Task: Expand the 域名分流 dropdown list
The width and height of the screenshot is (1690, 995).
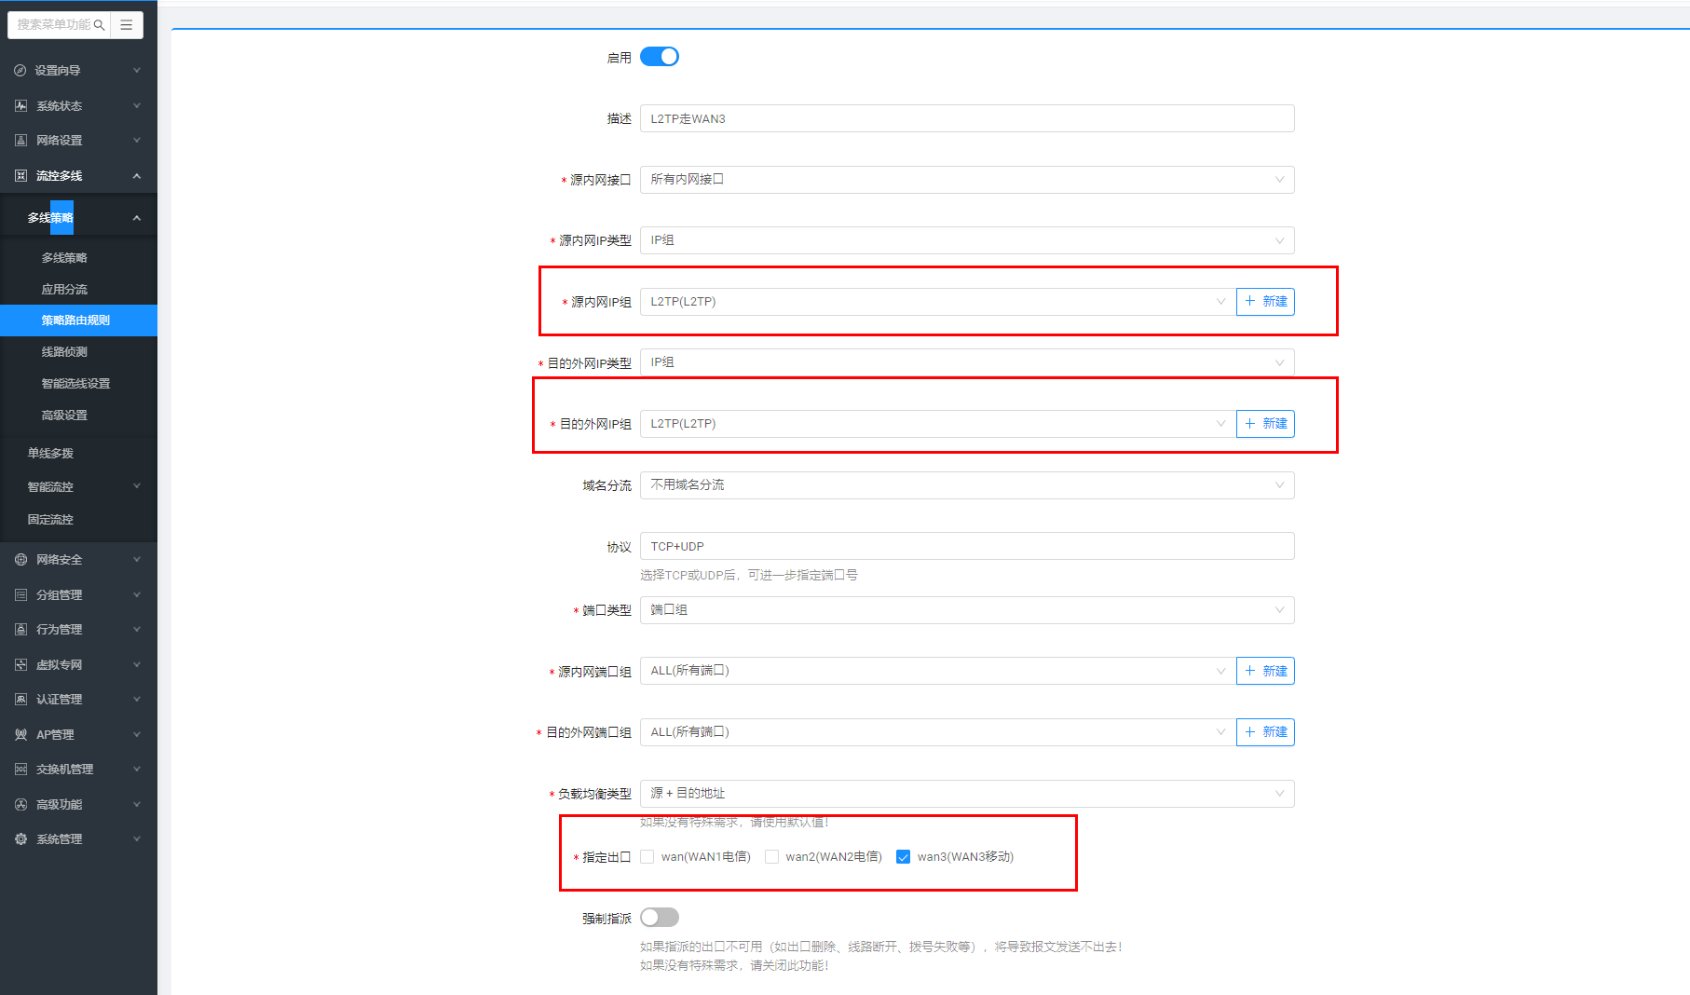Action: (966, 485)
